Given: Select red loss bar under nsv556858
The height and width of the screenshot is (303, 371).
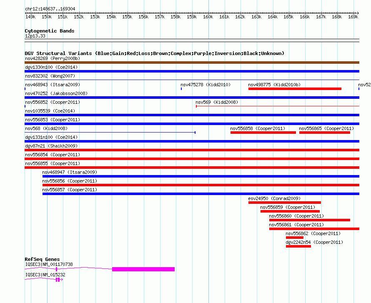Looking at the screenshot, I should click(263, 133).
